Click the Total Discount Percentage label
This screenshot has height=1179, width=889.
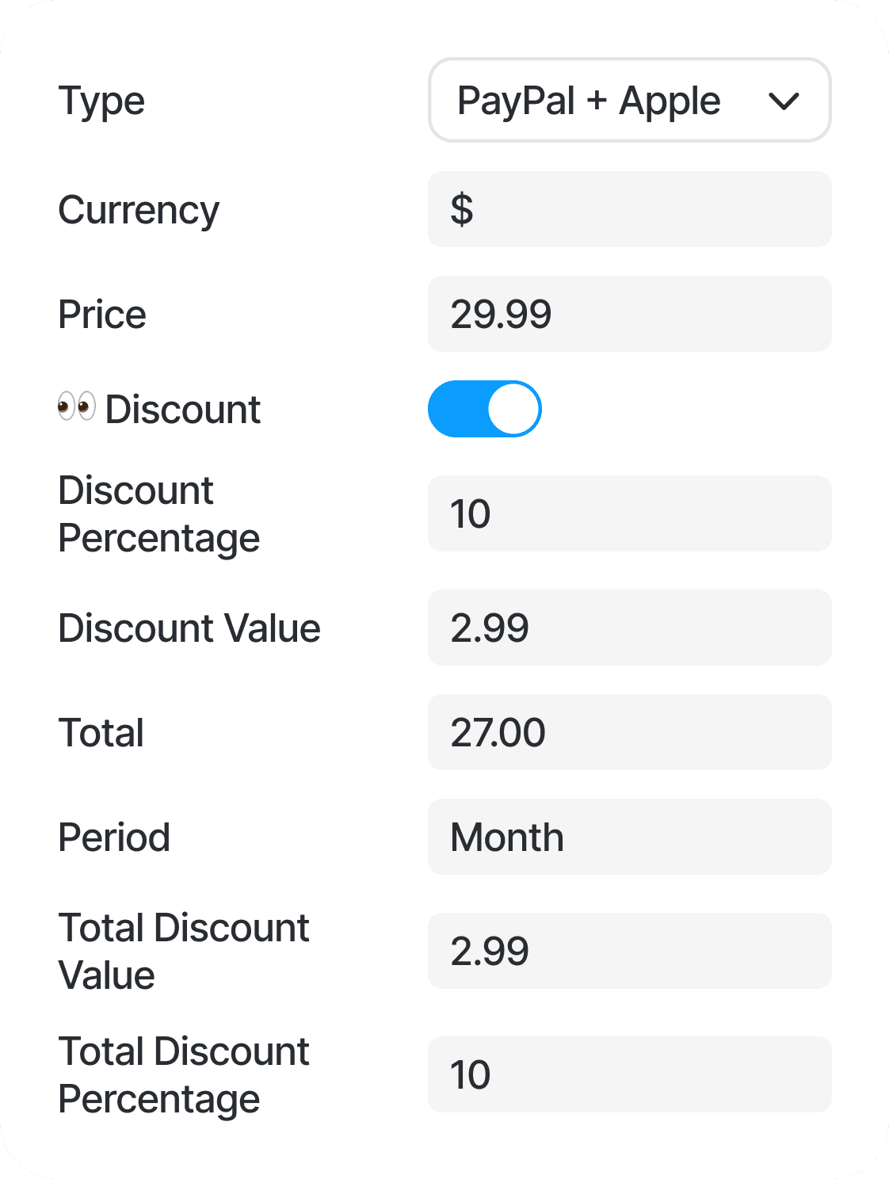point(184,1075)
